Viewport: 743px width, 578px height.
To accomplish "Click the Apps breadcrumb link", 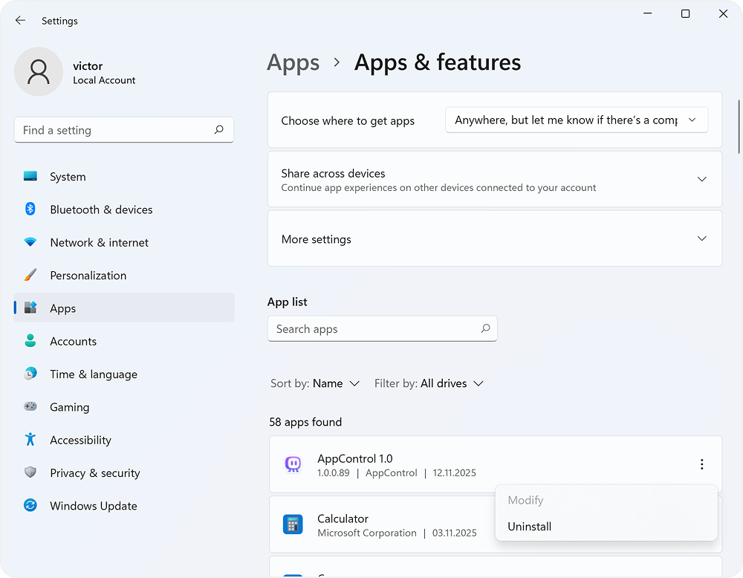I will point(293,62).
